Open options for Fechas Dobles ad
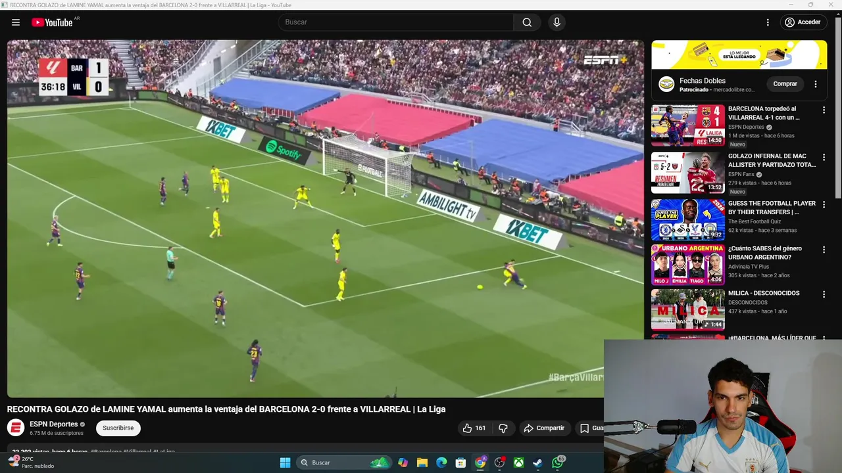The image size is (842, 473). pos(816,84)
